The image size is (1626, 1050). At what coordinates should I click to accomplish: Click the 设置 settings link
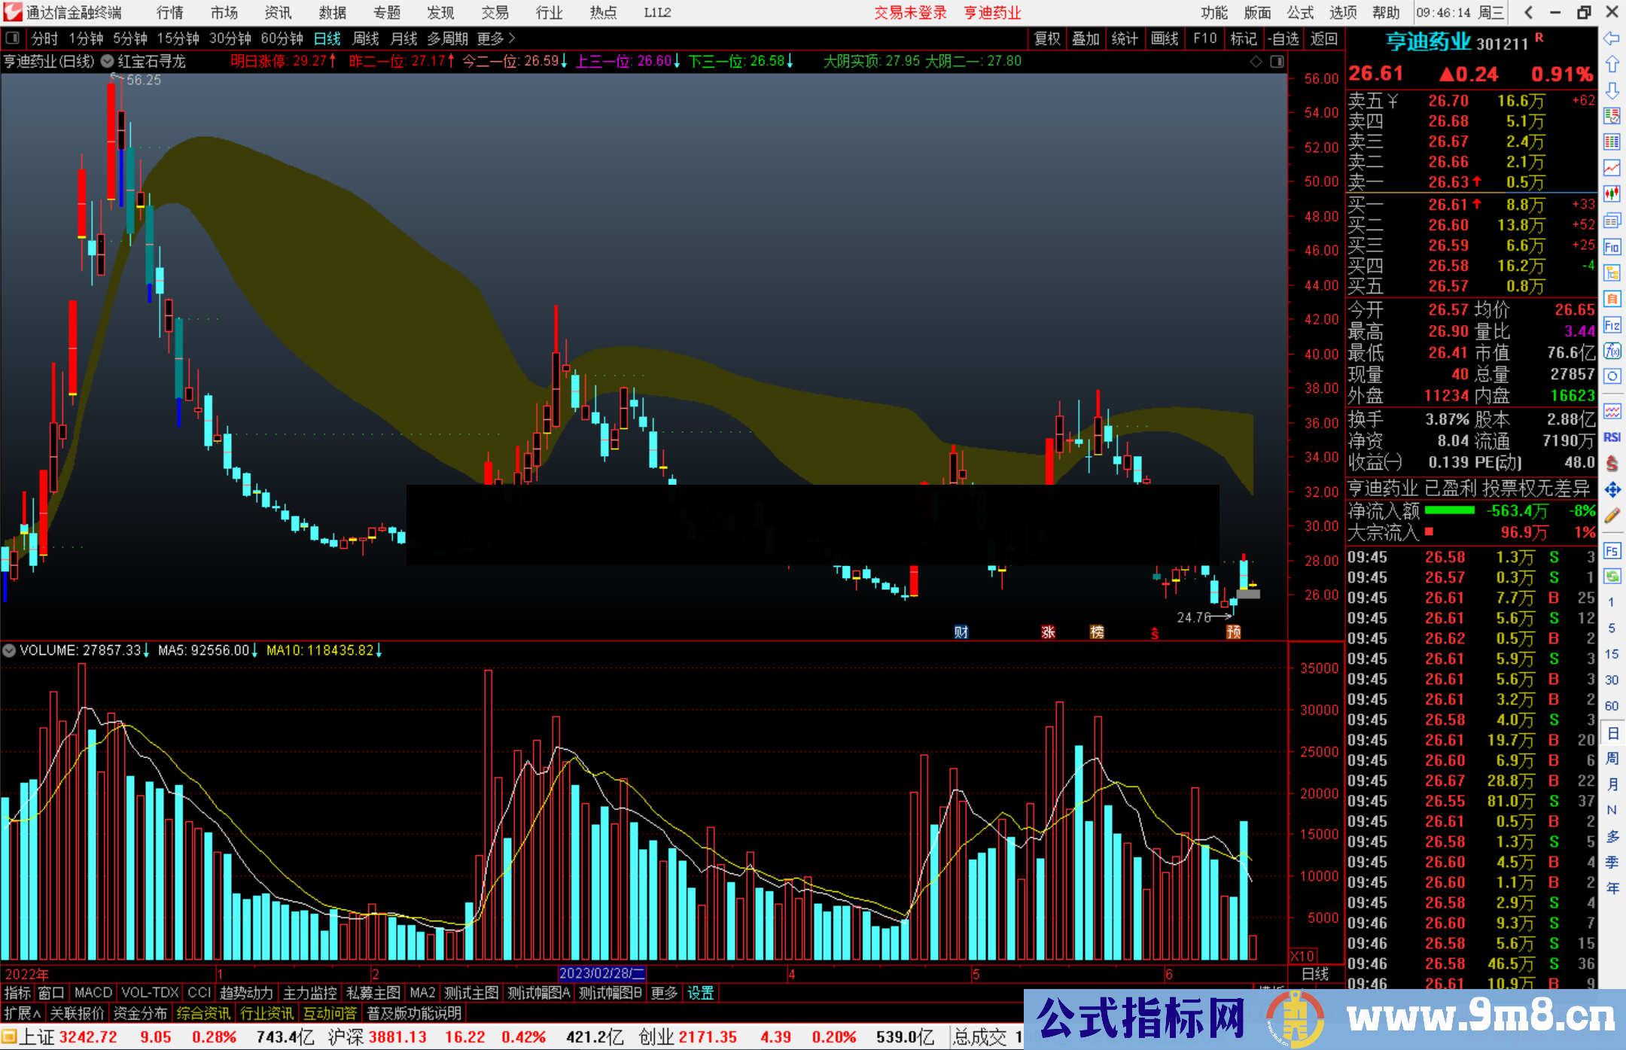tap(701, 994)
